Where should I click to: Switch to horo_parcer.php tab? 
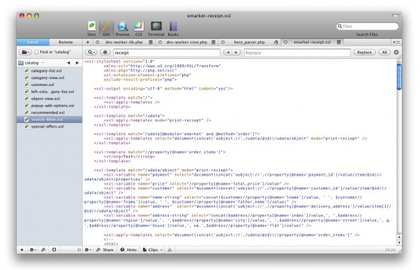point(250,42)
